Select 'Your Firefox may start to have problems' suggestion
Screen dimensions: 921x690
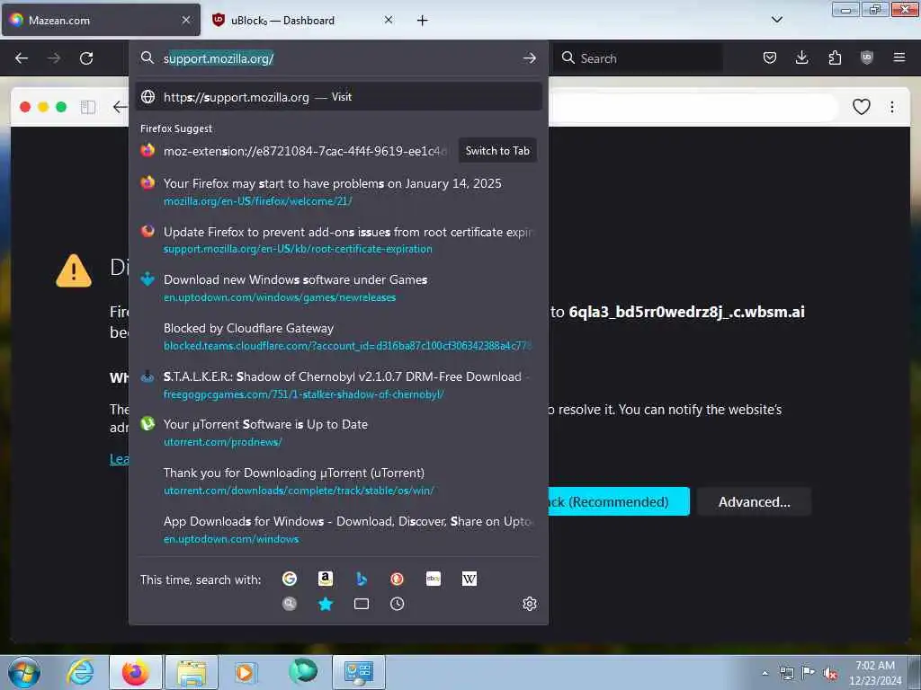click(338, 191)
